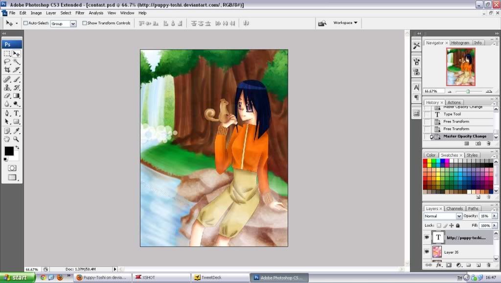
Task: Open the Windows start menu
Action: 17,278
